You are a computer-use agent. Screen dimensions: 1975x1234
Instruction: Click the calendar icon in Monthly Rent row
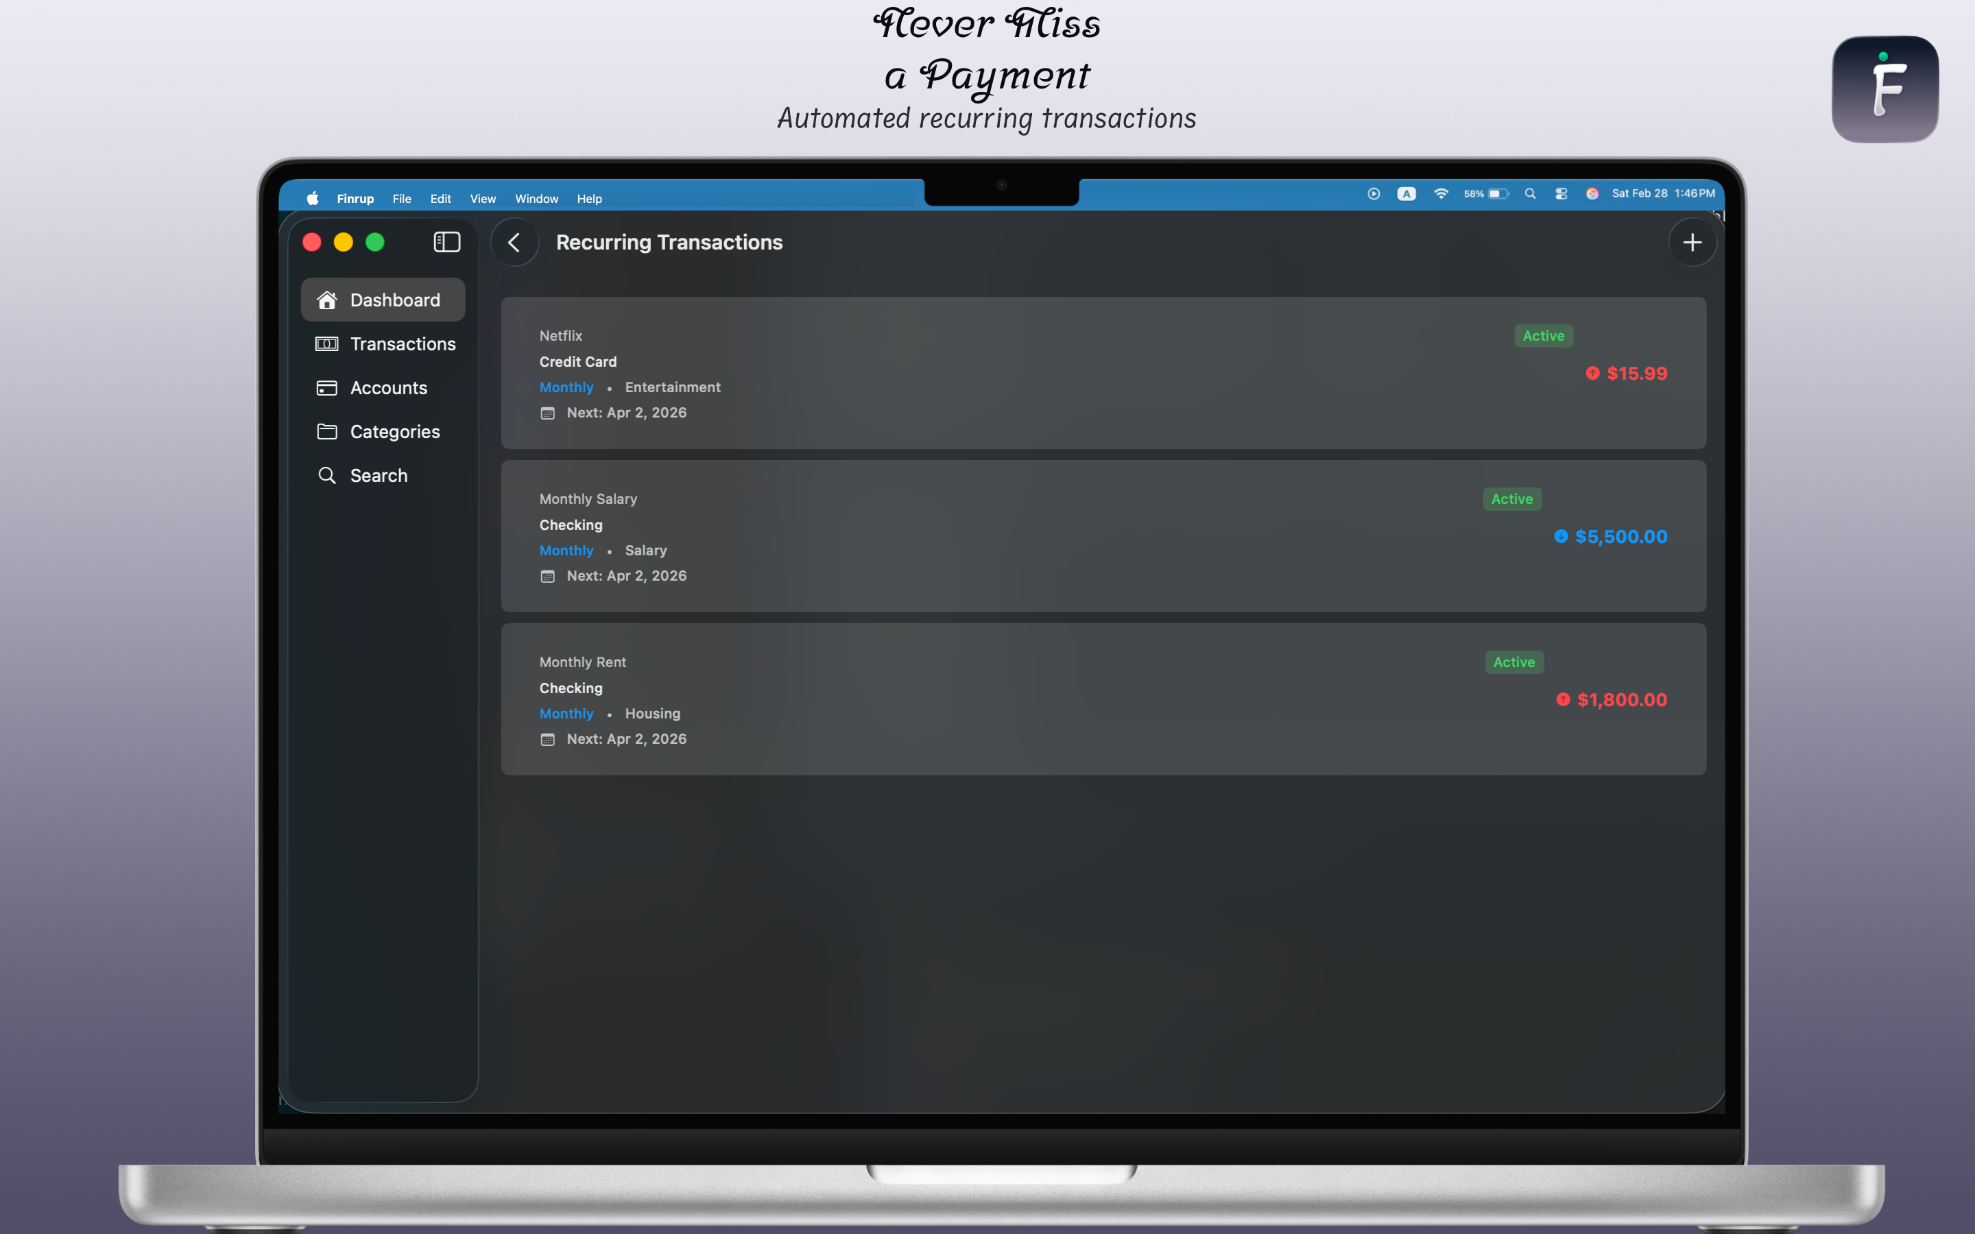point(548,740)
